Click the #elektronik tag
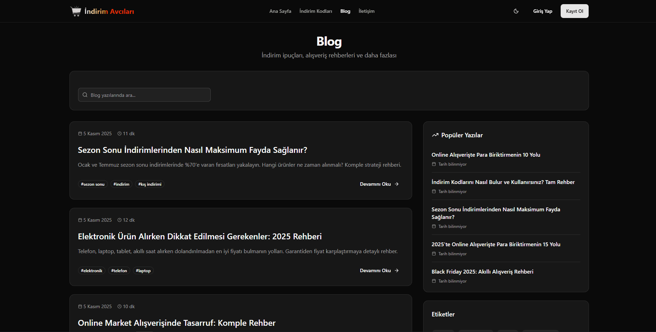The width and height of the screenshot is (656, 332). pos(91,270)
